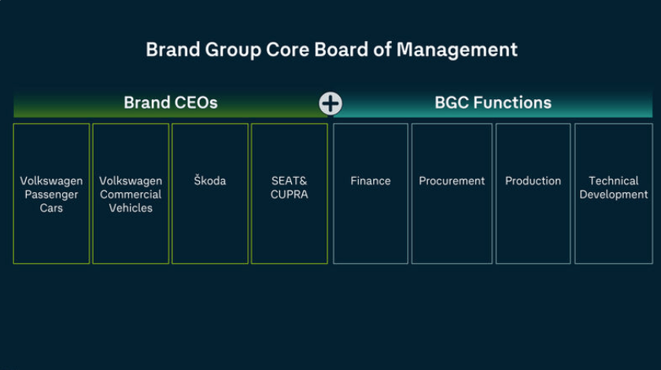Screen dimensions: 661x370
Task: Open the Technical Development box
Action: pos(614,194)
